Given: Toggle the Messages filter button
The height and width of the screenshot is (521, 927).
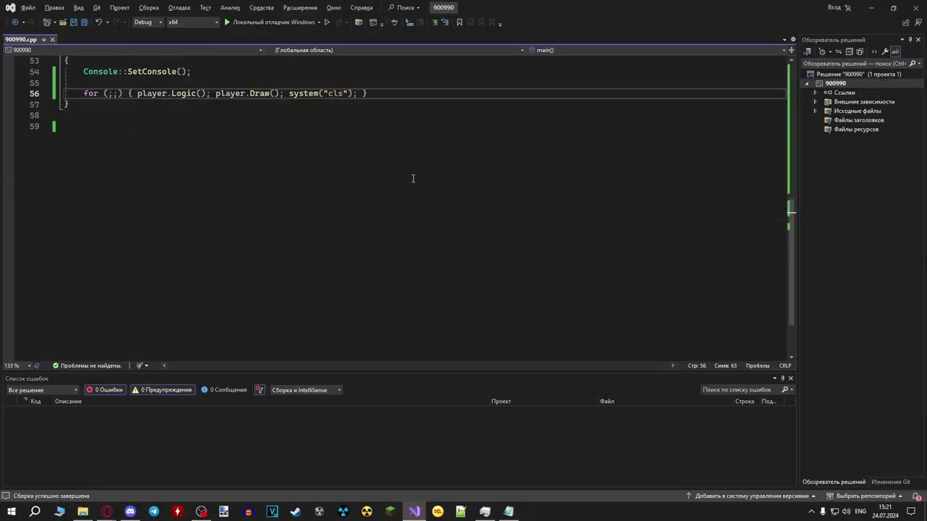Looking at the screenshot, I should tap(224, 390).
